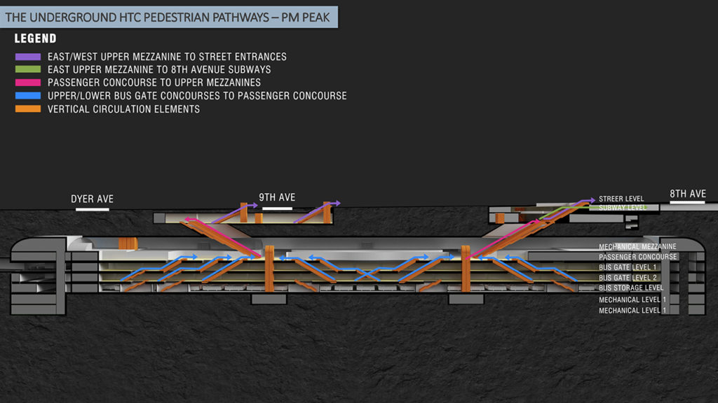The image size is (718, 403).
Task: Click the title 'The Underground HTC Pedestrian Pathways – PM Peak'
Action: (168, 17)
